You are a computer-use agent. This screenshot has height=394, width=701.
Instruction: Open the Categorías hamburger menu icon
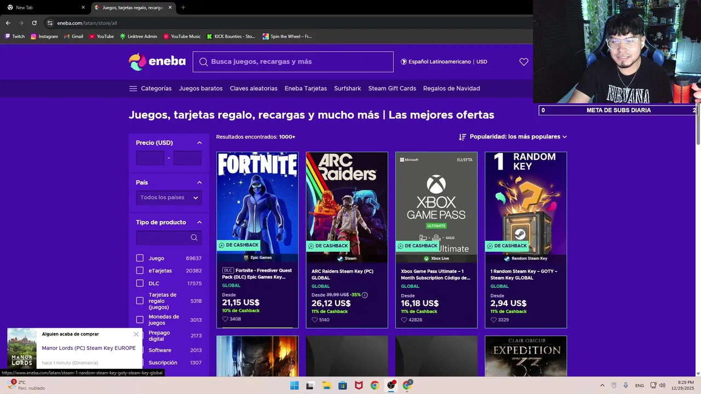click(x=133, y=89)
